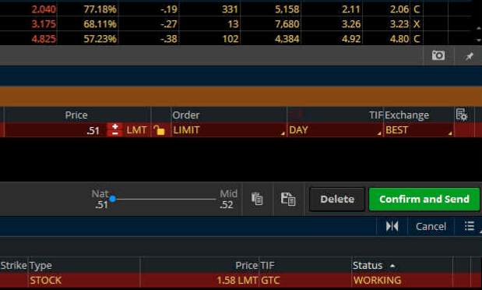
Task: Open the DAY time-in-force dropdown
Action: (x=335, y=130)
